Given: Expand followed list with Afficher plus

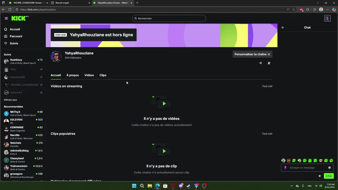Looking at the screenshot, I should [x=10, y=100].
